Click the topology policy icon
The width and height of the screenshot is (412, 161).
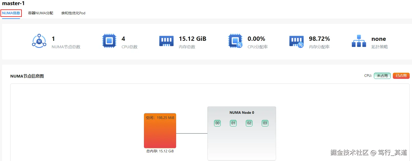click(359, 41)
